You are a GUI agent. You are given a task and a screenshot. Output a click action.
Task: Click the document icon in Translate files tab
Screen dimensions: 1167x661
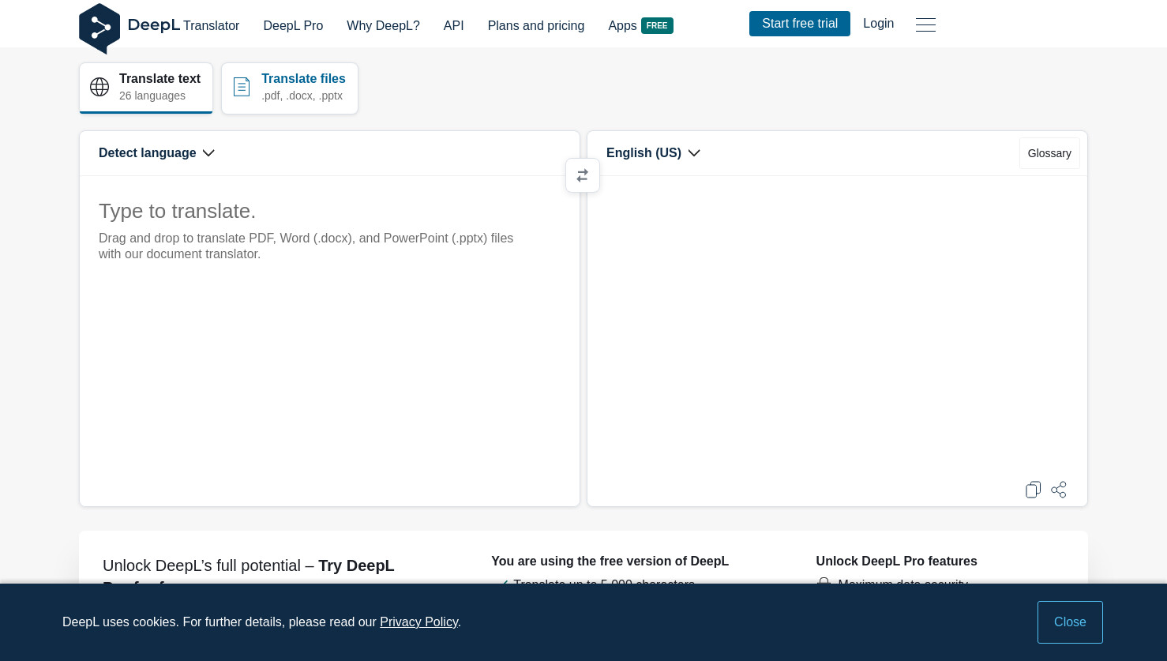[242, 87]
